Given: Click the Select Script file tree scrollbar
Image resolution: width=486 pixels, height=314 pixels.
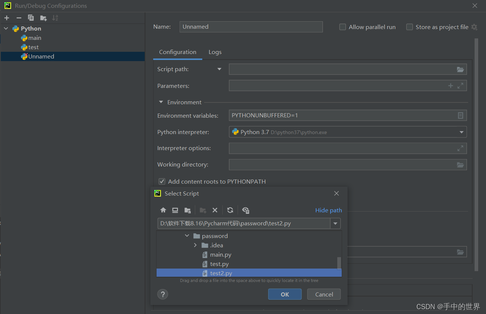Looking at the screenshot, I should (339, 263).
